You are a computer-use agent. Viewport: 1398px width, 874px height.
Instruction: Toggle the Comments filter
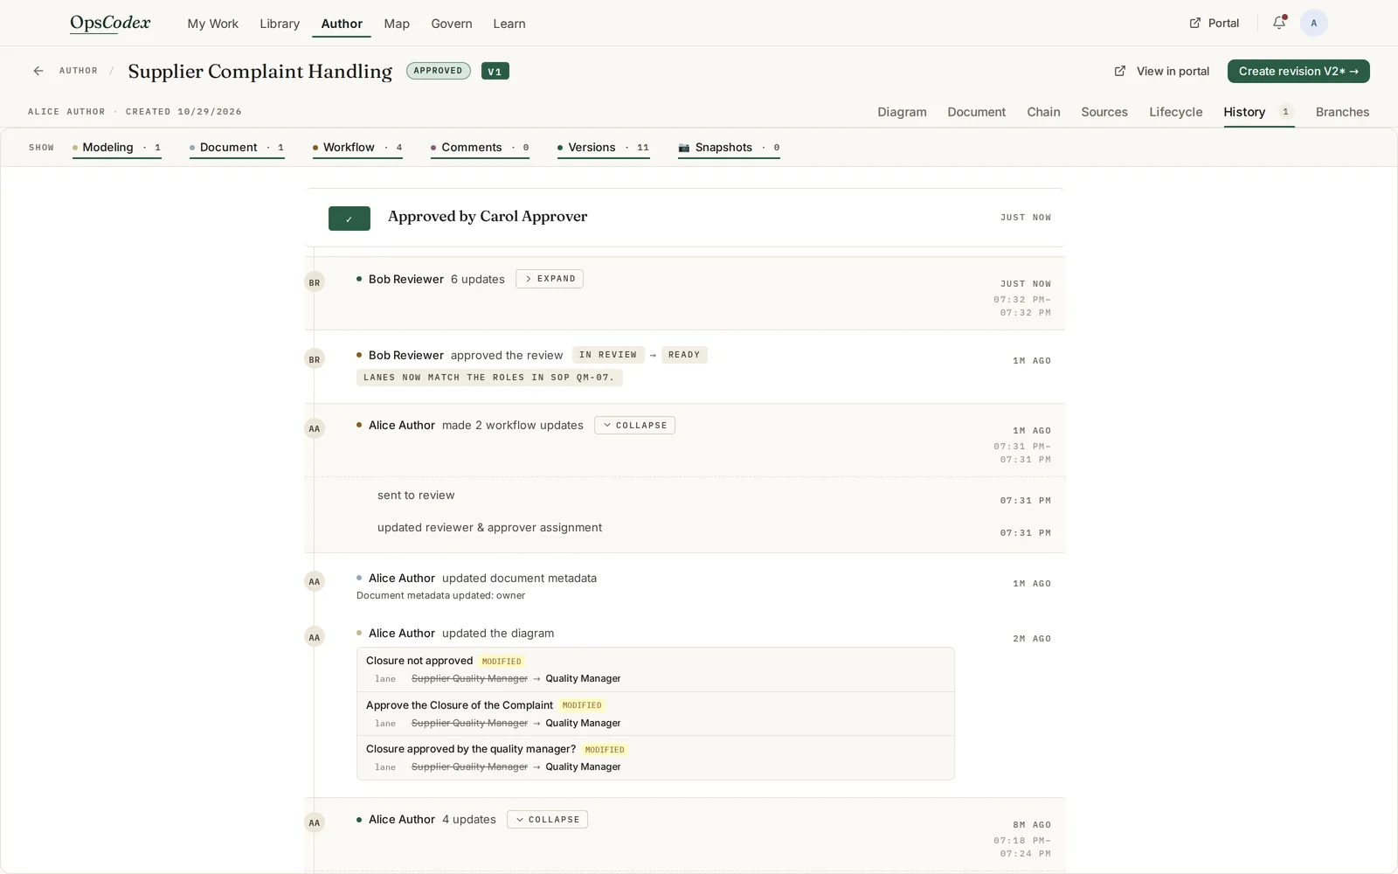click(x=480, y=148)
